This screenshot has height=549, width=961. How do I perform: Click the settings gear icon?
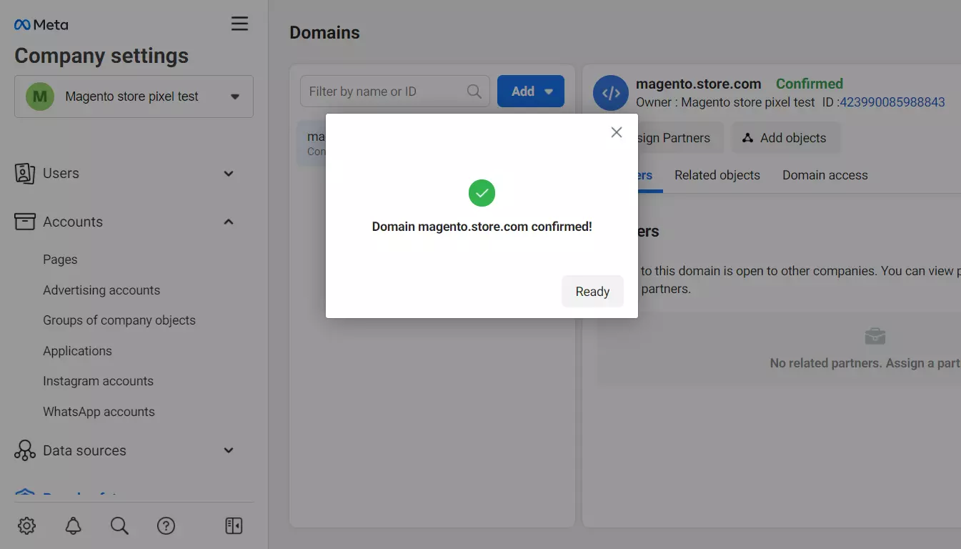tap(26, 526)
